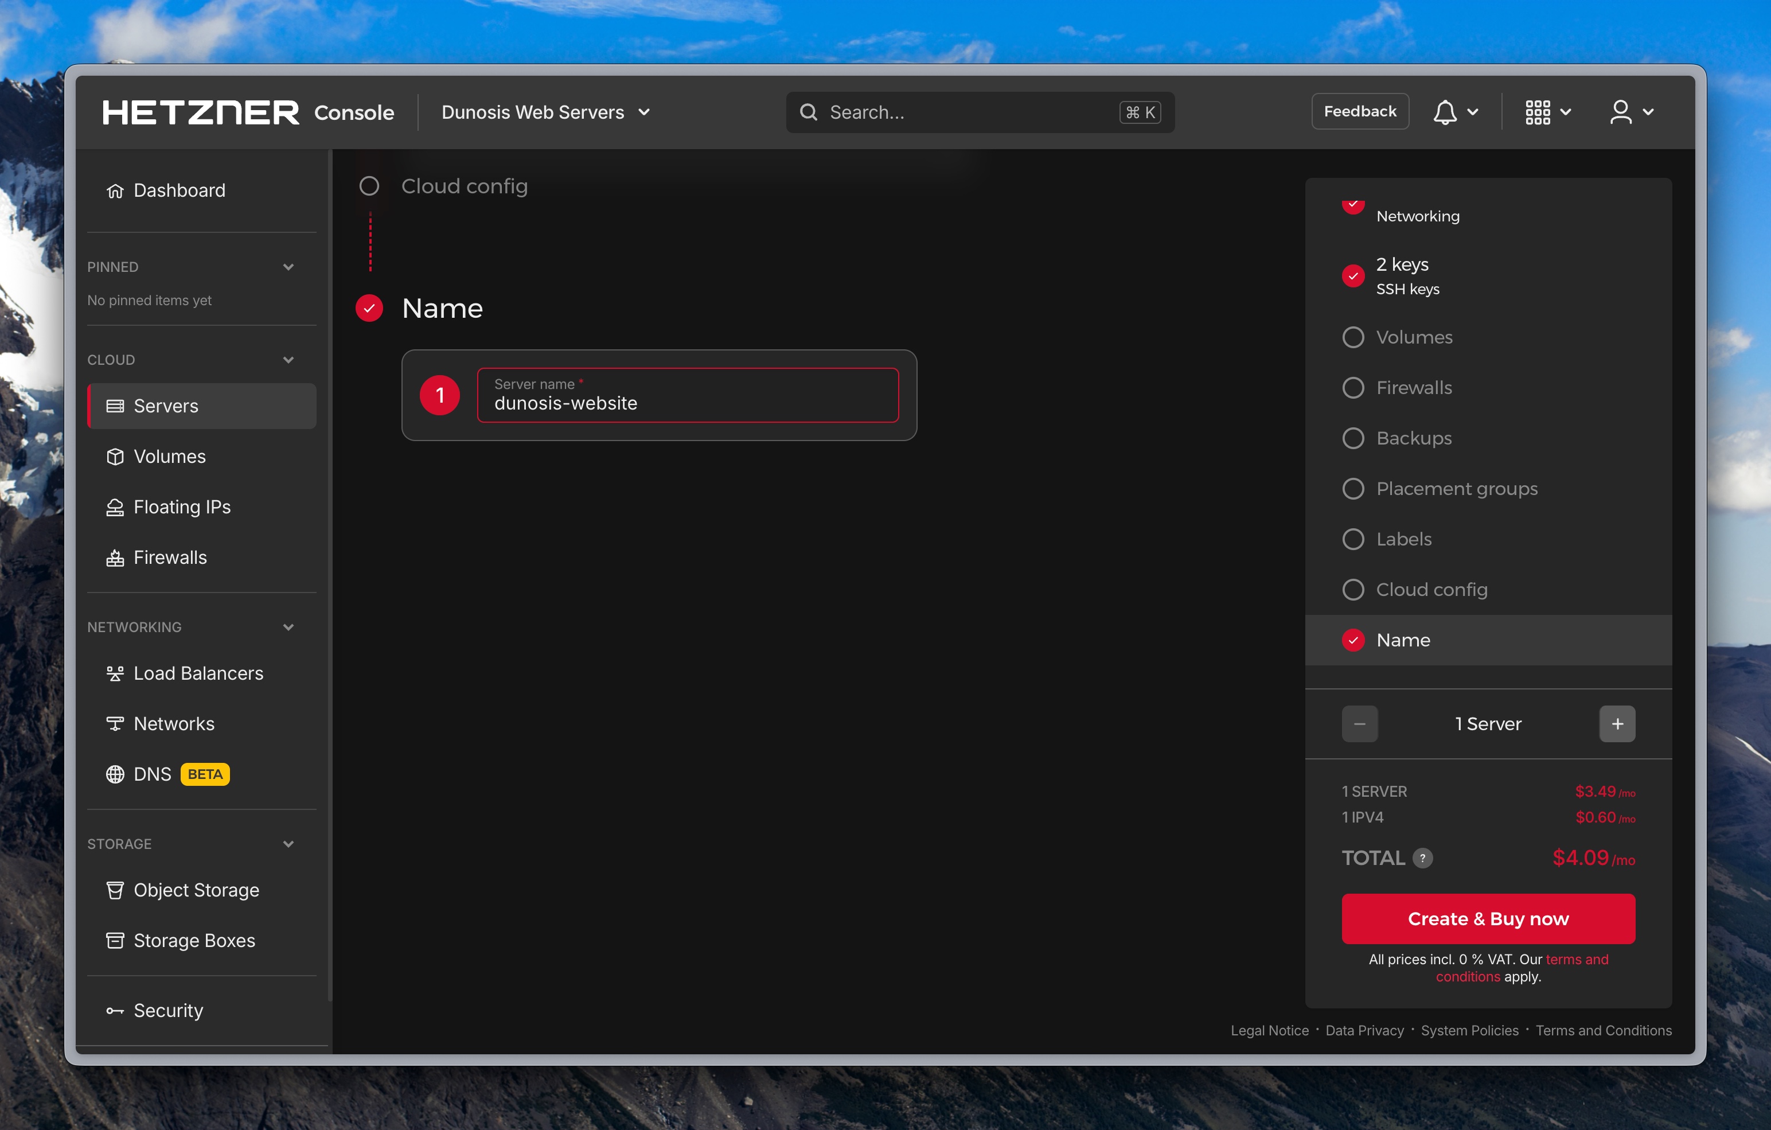This screenshot has height=1130, width=1771.
Task: Click the notification bell icon
Action: (x=1445, y=112)
